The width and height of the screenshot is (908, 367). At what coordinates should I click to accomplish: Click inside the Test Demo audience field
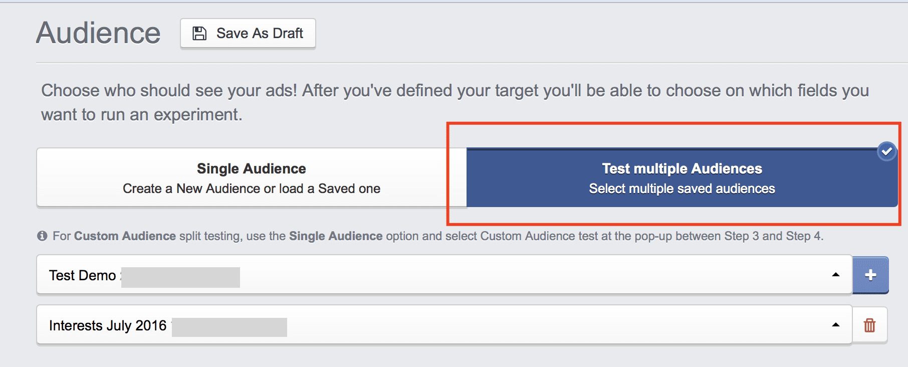click(x=251, y=275)
